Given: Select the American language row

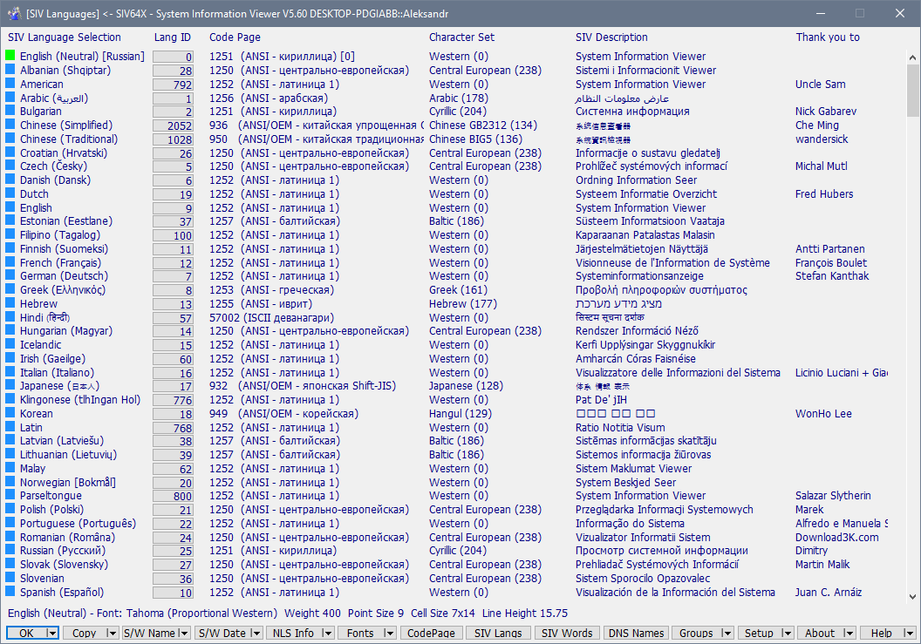Looking at the screenshot, I should click(42, 84).
